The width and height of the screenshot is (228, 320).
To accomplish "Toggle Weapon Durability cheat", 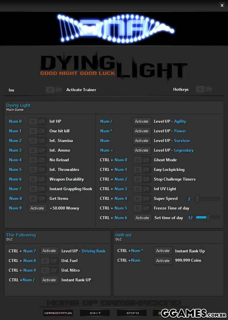I will coord(37,179).
